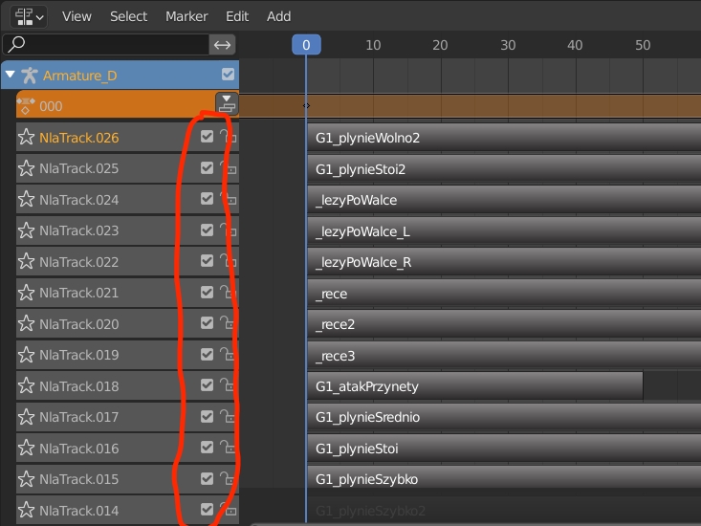Select the _rece3 strip
Screen dimensions: 701x526
pos(504,355)
